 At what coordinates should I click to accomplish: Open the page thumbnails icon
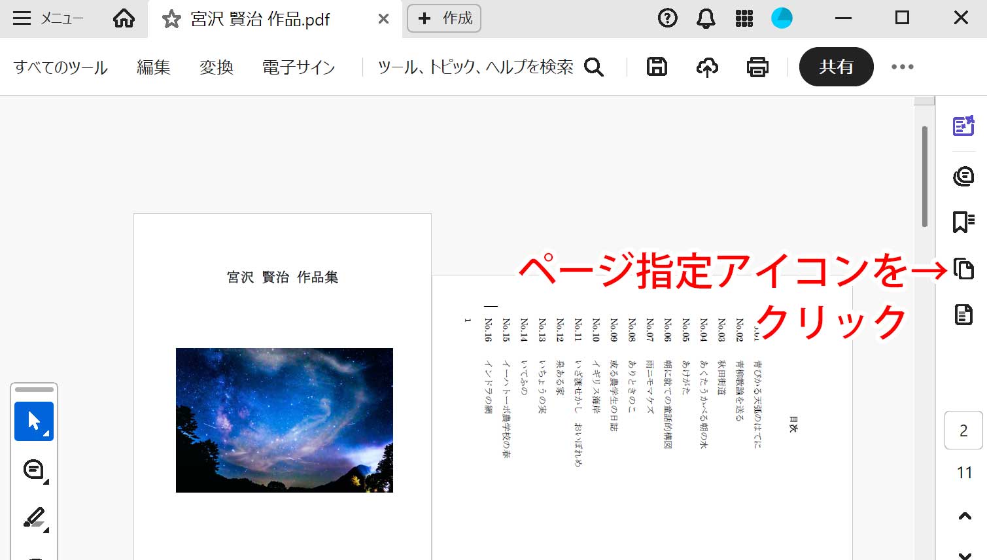tap(963, 269)
